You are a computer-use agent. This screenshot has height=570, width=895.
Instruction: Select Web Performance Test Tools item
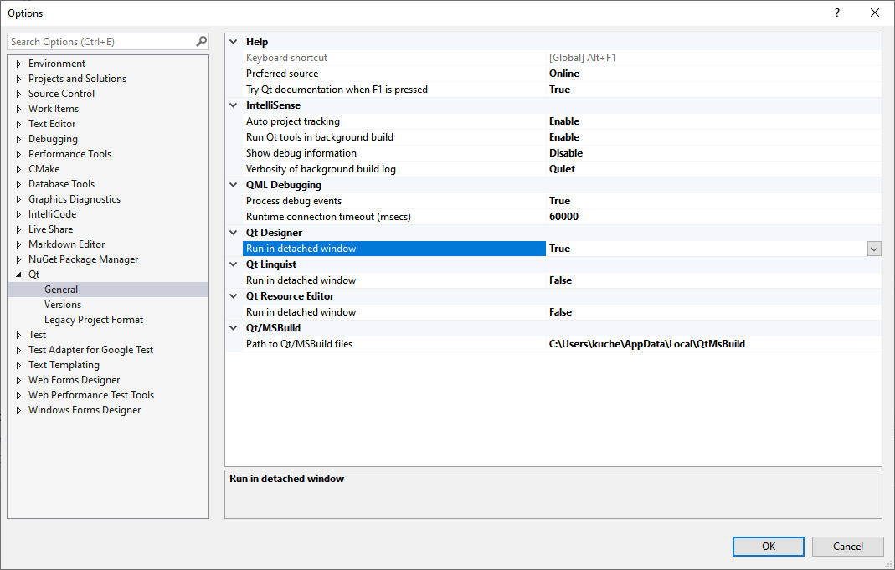[91, 395]
